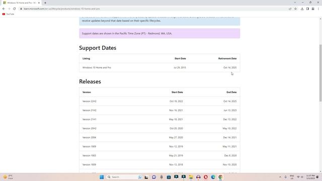322x181 pixels.
Task: Open the tab search chevron
Action: (x=295, y=3)
